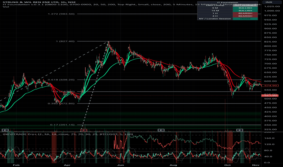Click the 4 H BEARISH status cell
283x167 pixels.
(245, 16)
